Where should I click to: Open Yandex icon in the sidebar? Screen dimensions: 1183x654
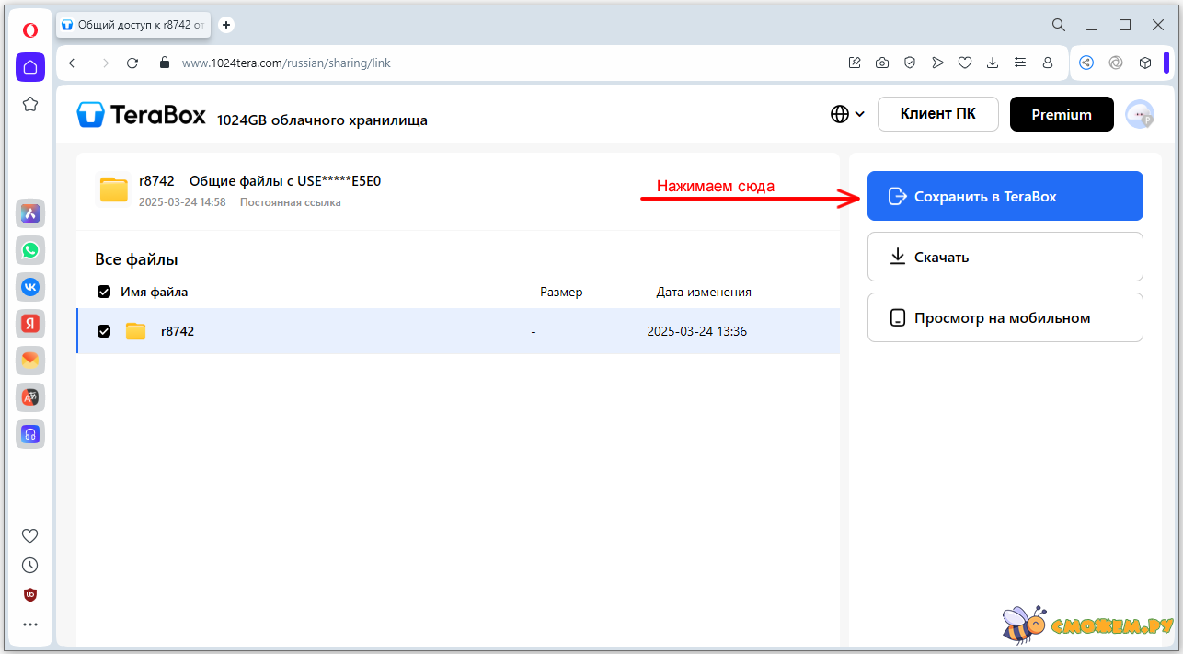pos(30,324)
